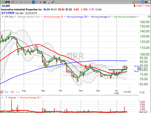
Task: Expand the IIPR Daily dropdown arrow
Action: pos(16,17)
